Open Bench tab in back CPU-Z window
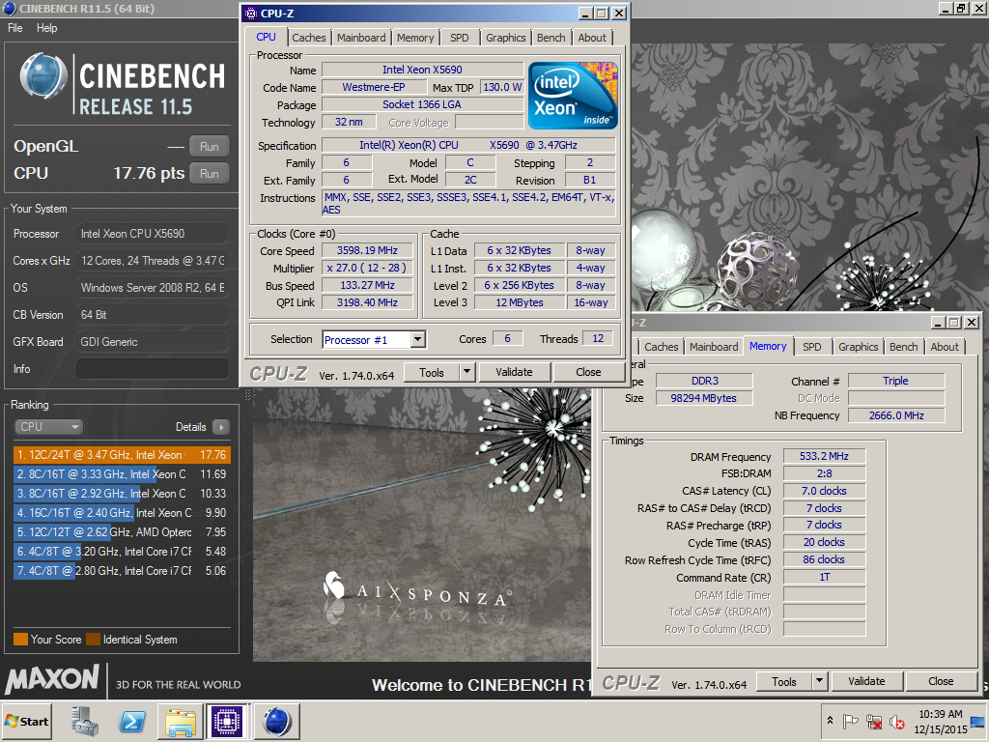This screenshot has height=742, width=989. (x=903, y=347)
